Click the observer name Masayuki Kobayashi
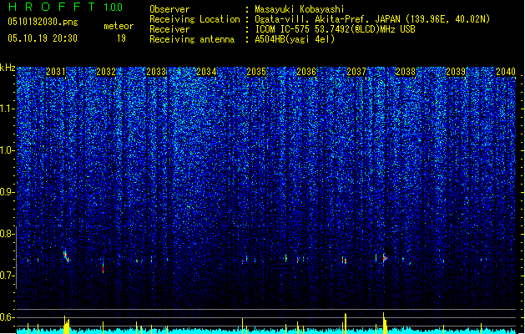 pos(300,9)
